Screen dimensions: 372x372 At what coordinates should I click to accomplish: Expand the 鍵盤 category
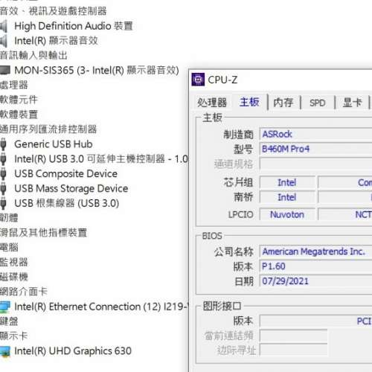pyautogui.click(x=9, y=321)
